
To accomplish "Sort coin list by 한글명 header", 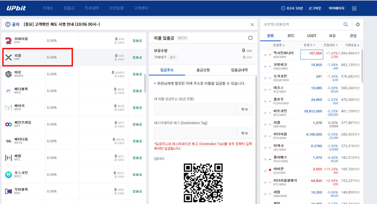I will 279,45.
